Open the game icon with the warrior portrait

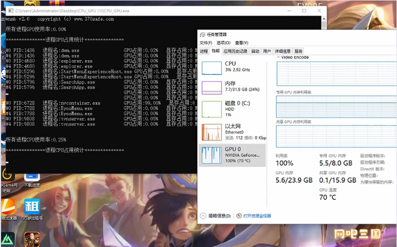[x=32, y=239]
